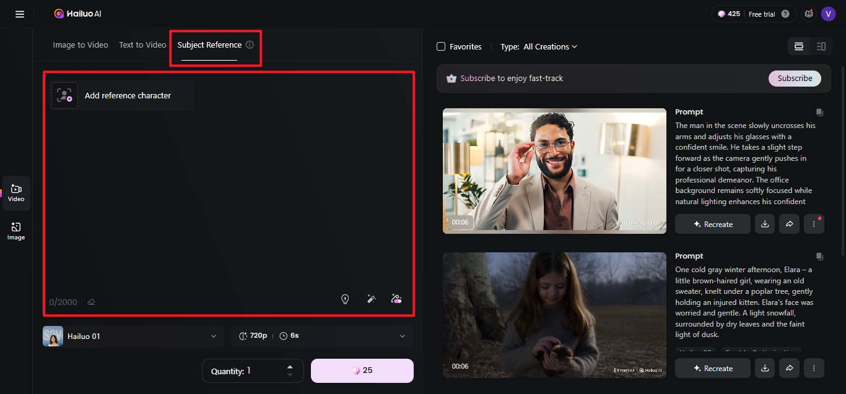Click the fast-track crown icon in banner
This screenshot has height=394, width=846.
[x=451, y=79]
